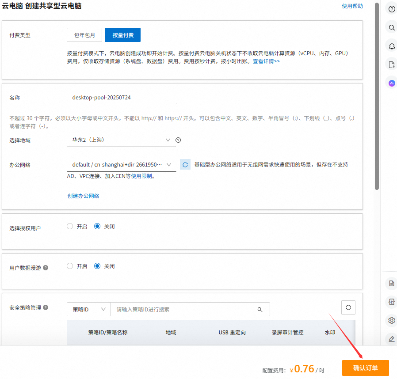Refresh the office network list
Viewport: 397px width, 379px height.
tap(185, 165)
